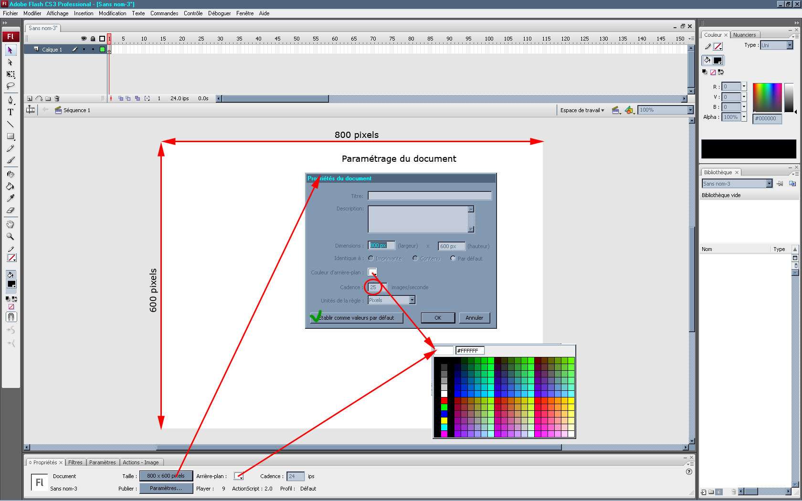Viewport: 802px width, 501px height.
Task: Toggle lock dot of Calque 1
Action: 93,50
